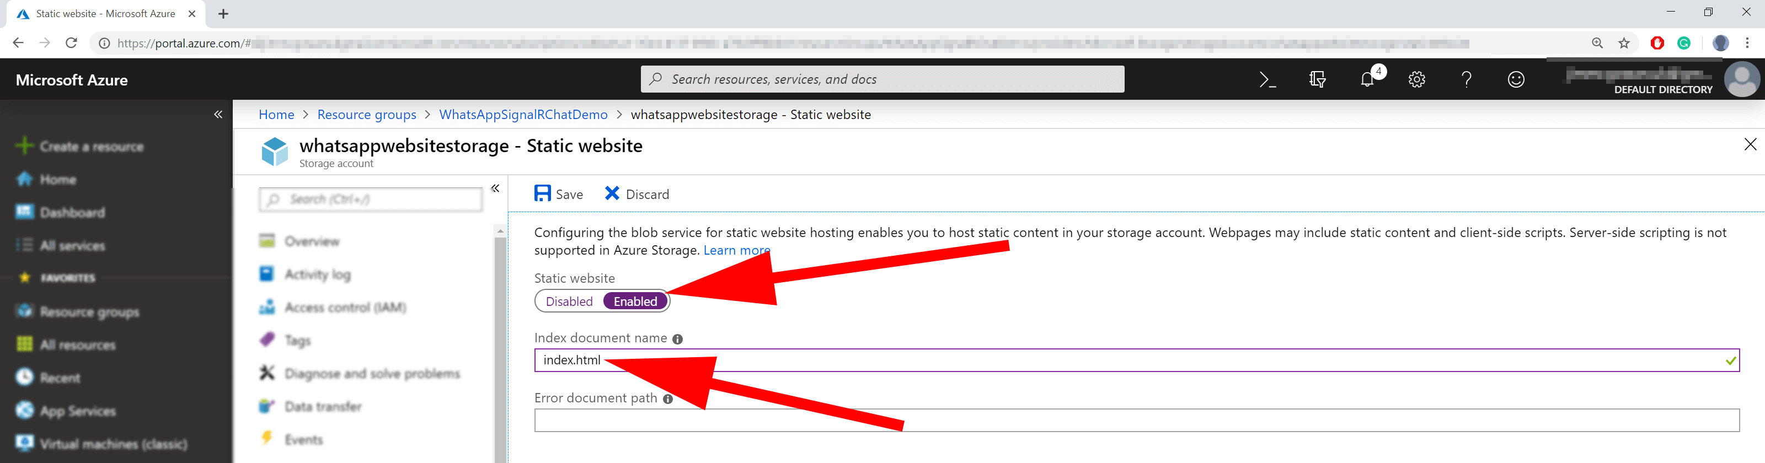Click the Discard X icon

[x=612, y=193]
